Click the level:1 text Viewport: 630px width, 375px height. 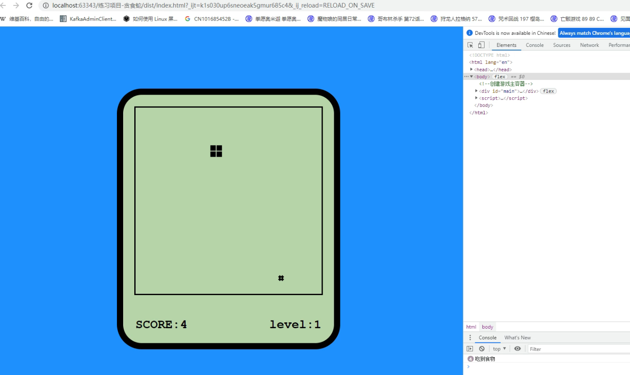(295, 325)
